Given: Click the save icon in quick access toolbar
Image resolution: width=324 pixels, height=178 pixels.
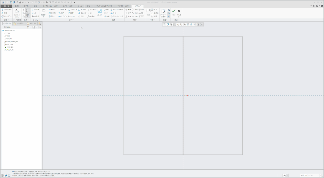Looking at the screenshot, I should (x=19, y=2).
